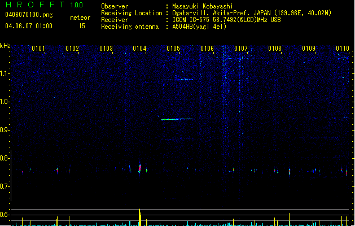Click the Receiver label

click(x=115, y=20)
